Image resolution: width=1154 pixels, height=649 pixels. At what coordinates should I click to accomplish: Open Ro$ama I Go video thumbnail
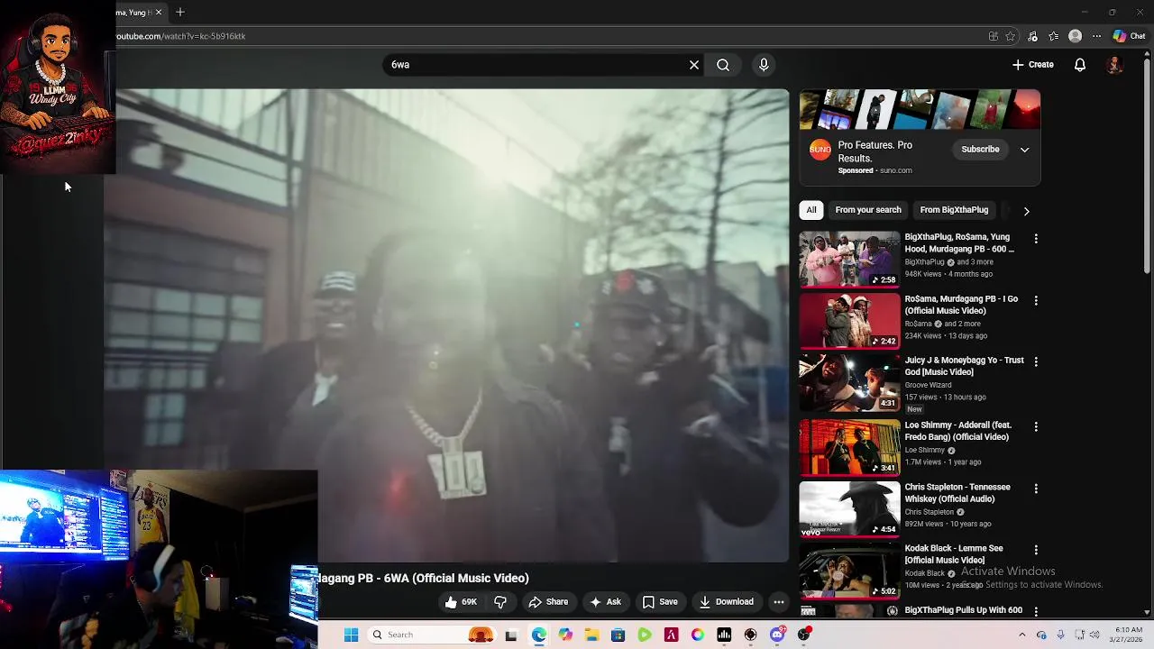click(x=849, y=321)
